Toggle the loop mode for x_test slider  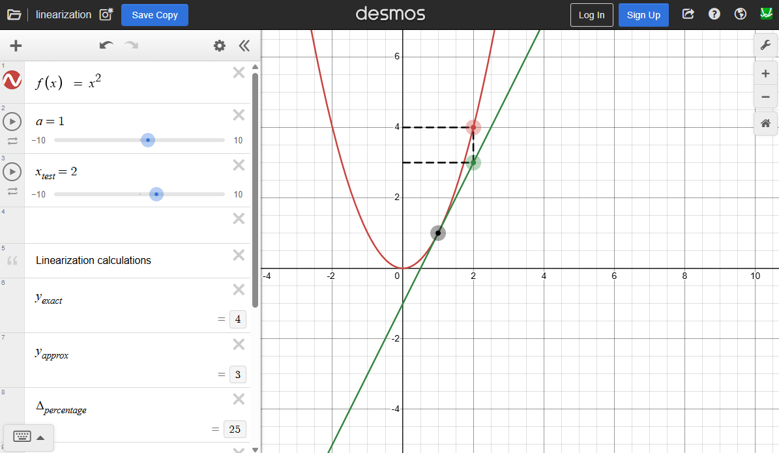(x=12, y=191)
